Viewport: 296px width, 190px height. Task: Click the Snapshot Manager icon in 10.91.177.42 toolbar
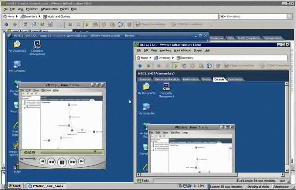(x=210, y=66)
